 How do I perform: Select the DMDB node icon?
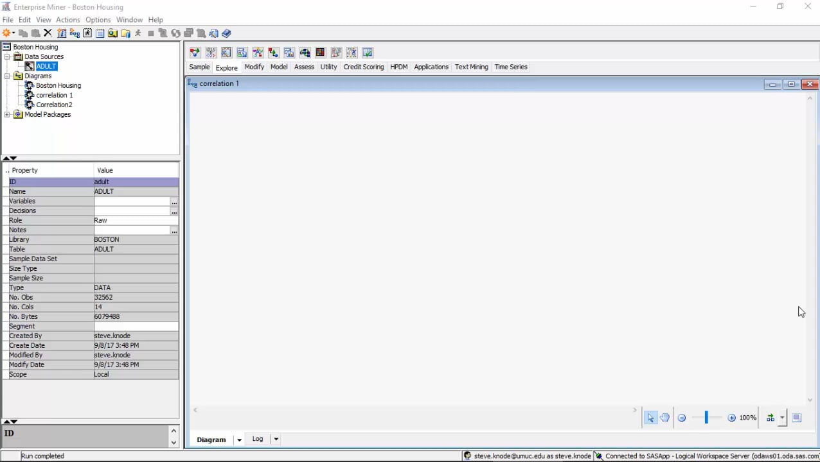click(226, 53)
